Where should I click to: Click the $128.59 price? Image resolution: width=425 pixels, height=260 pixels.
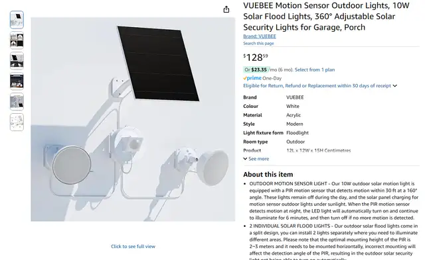coord(256,58)
